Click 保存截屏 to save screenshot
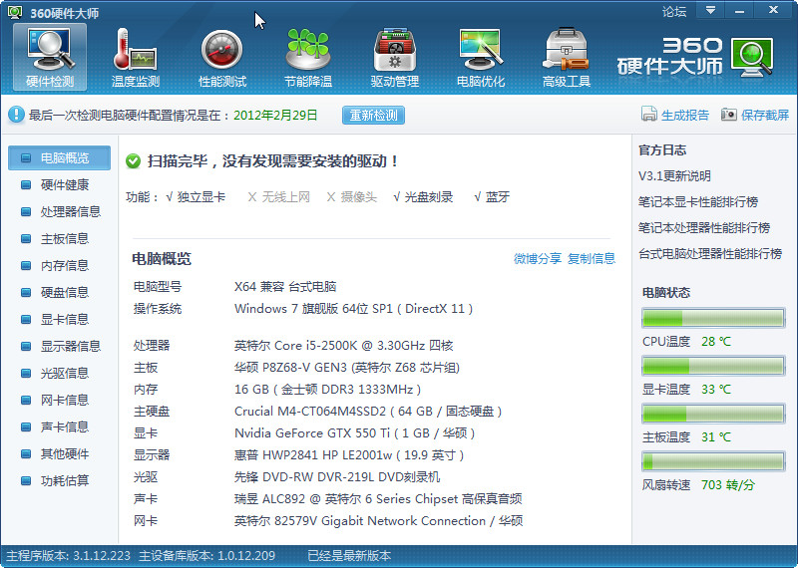Screen dimensions: 798x568 pyautogui.click(x=765, y=115)
